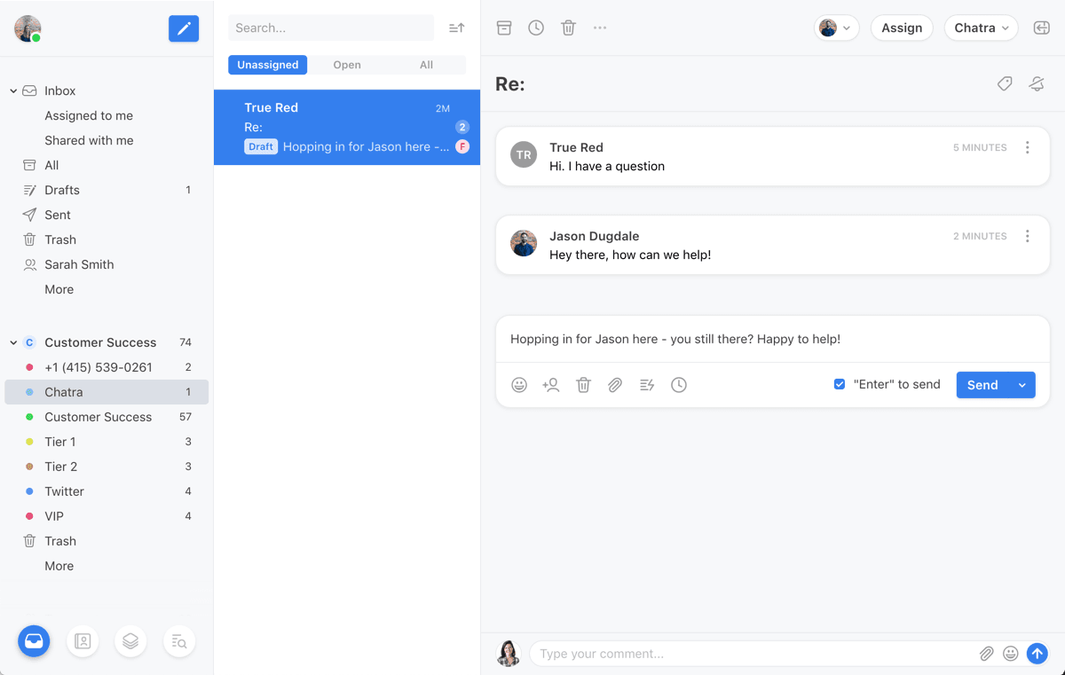1065x675 pixels.
Task: Enable the 'Enter' to send checkbox
Action: pos(839,384)
